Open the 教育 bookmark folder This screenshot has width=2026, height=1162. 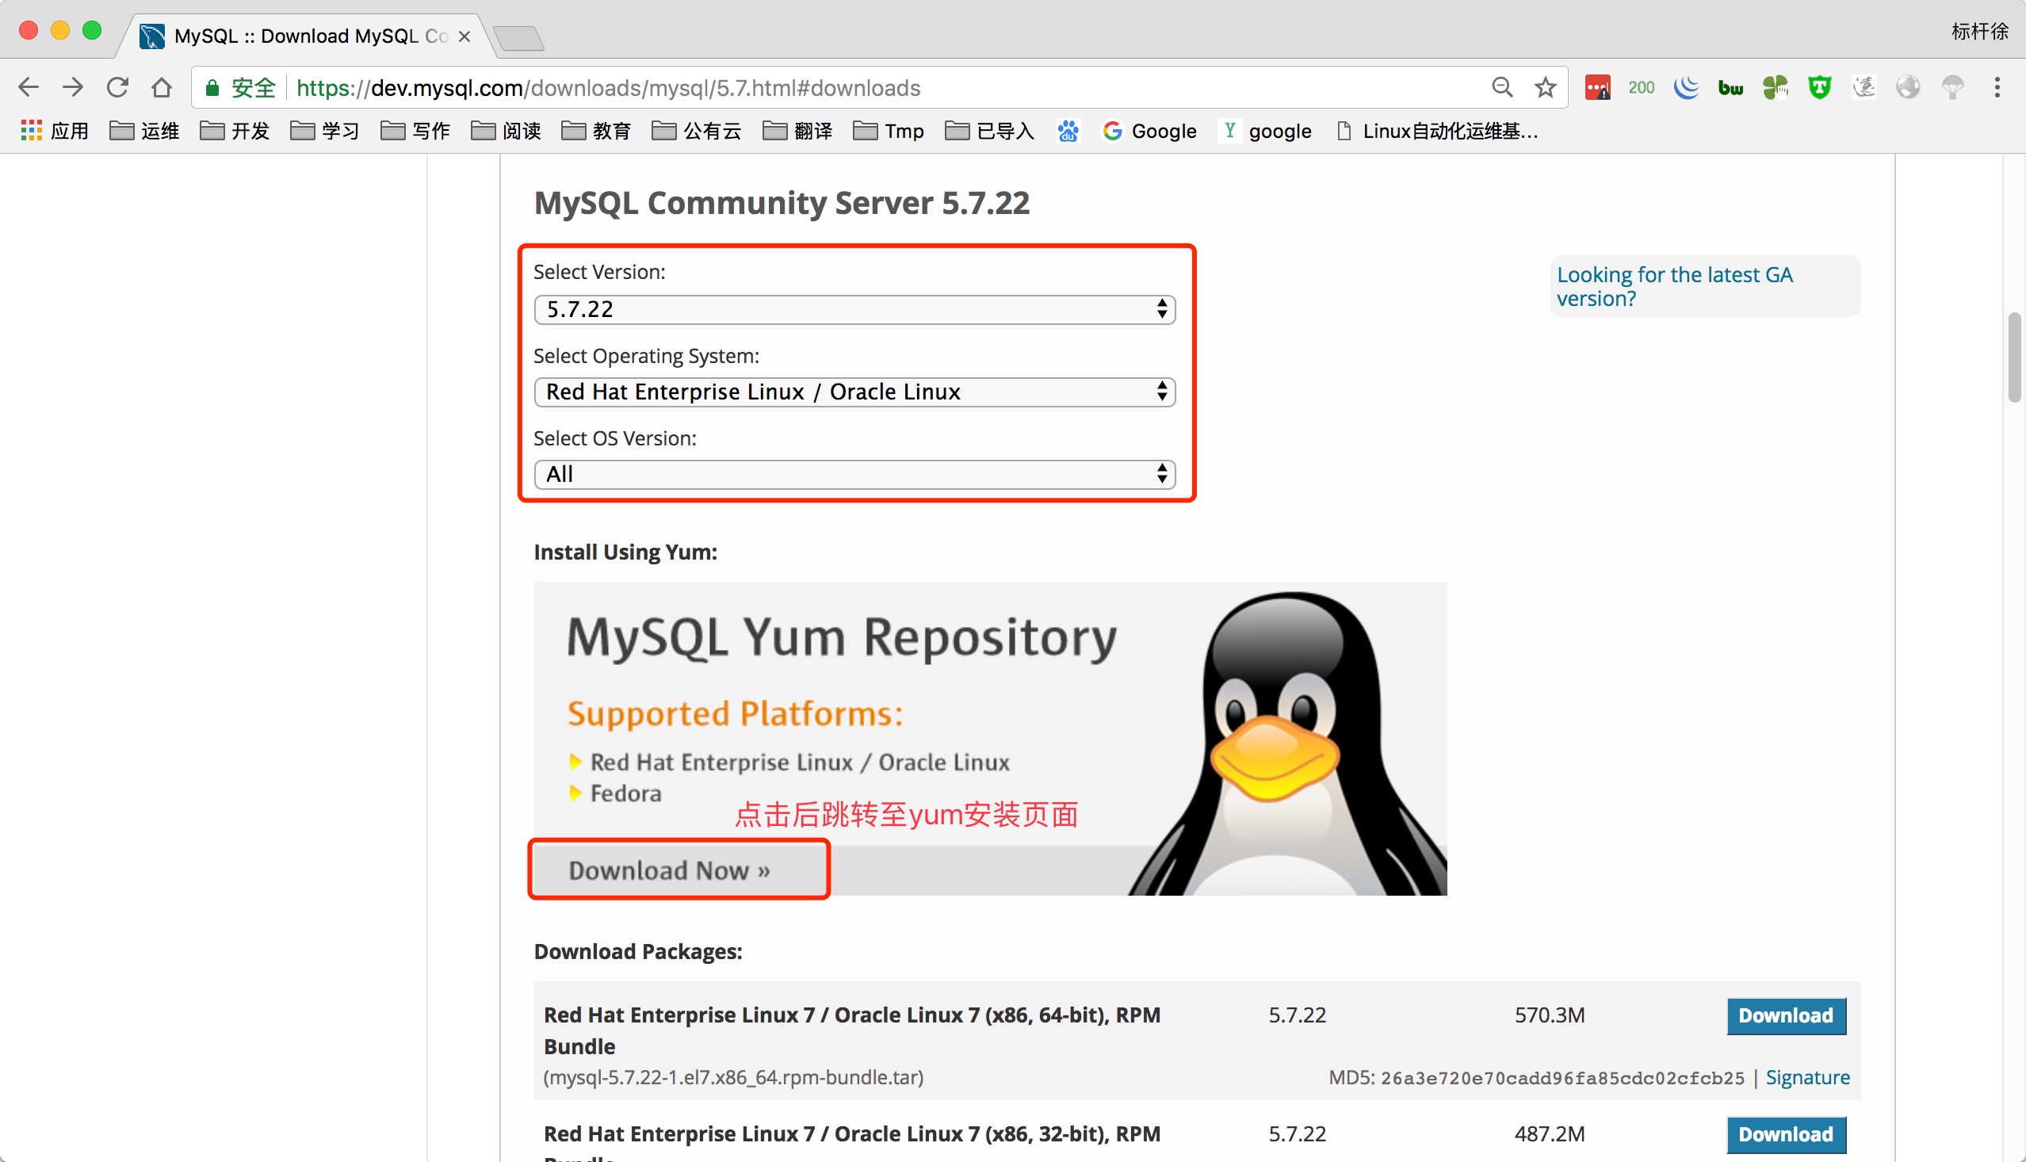point(596,131)
